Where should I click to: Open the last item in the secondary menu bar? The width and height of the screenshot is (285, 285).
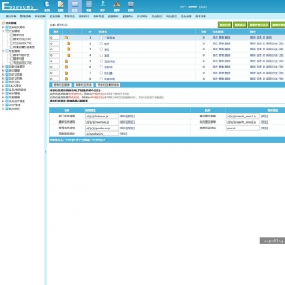[201, 17]
